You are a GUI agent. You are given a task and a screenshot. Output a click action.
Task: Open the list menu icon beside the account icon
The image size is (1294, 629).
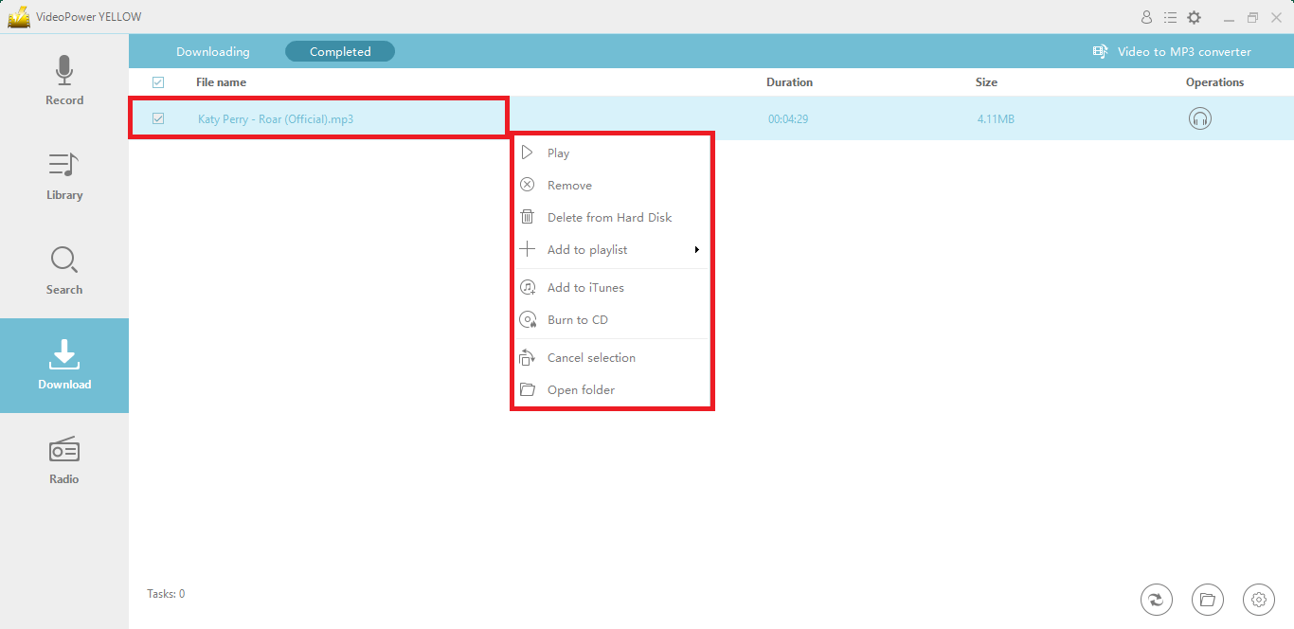(x=1170, y=17)
